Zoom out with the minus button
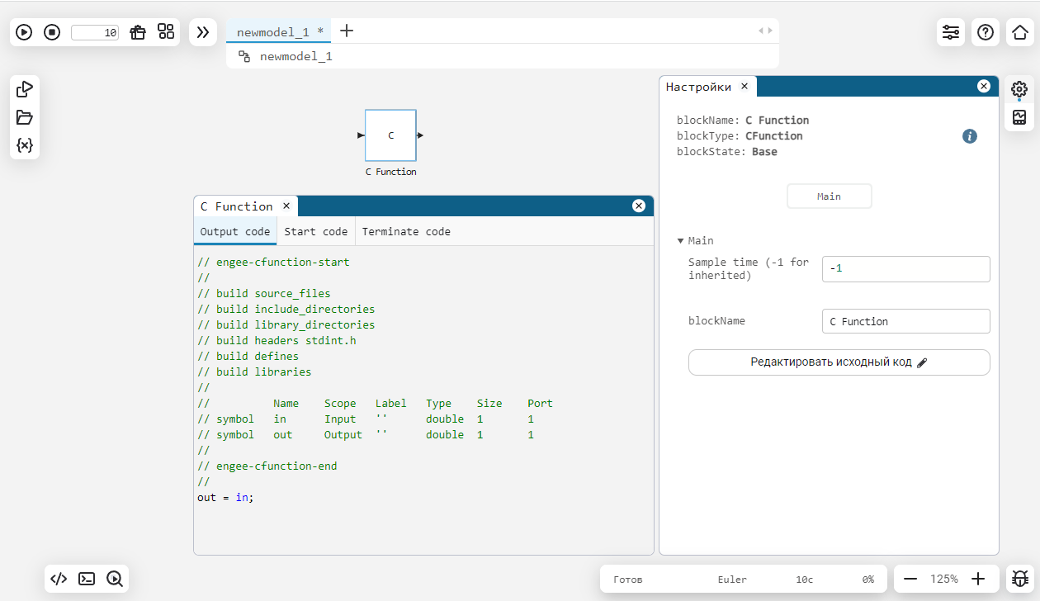 [910, 579]
